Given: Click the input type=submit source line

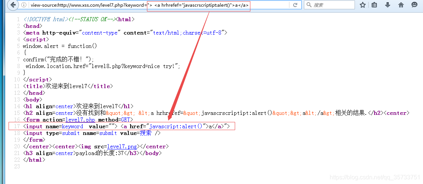Looking at the screenshot, I should [92, 133].
